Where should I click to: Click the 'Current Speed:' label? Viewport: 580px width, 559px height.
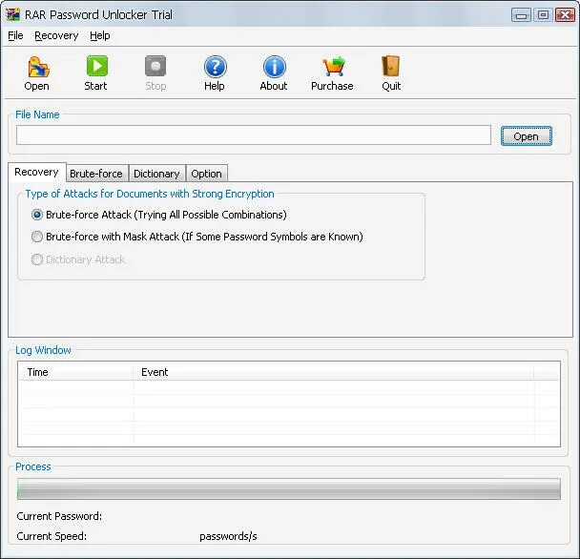tap(52, 536)
